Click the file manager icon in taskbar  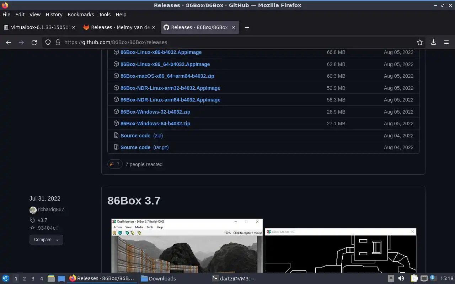(x=51, y=279)
